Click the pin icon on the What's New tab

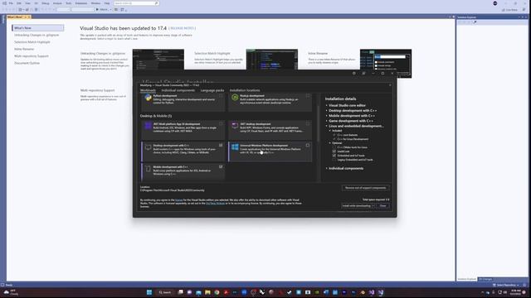pos(25,17)
